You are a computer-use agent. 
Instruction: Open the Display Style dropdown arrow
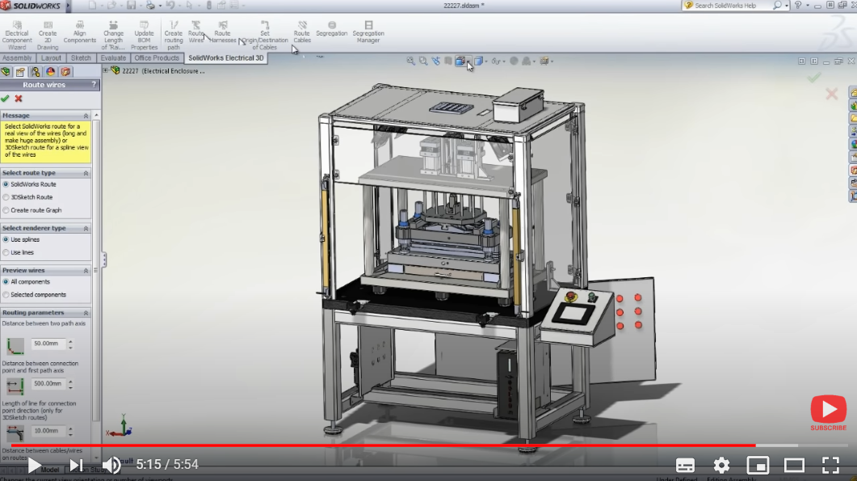[485, 61]
